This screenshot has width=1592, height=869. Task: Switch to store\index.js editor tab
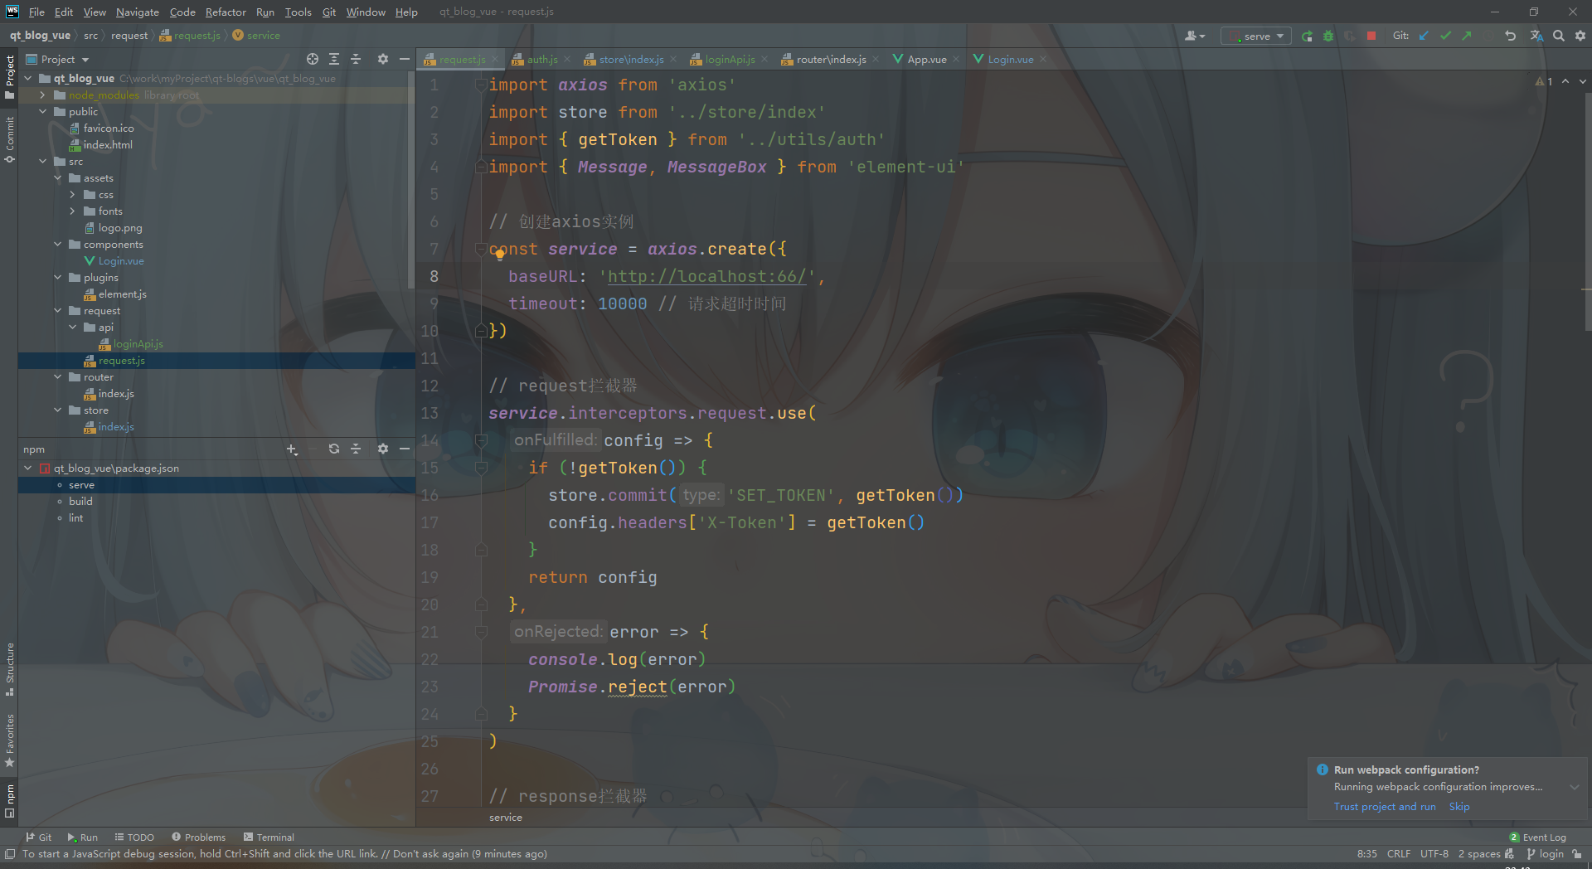[x=630, y=60]
